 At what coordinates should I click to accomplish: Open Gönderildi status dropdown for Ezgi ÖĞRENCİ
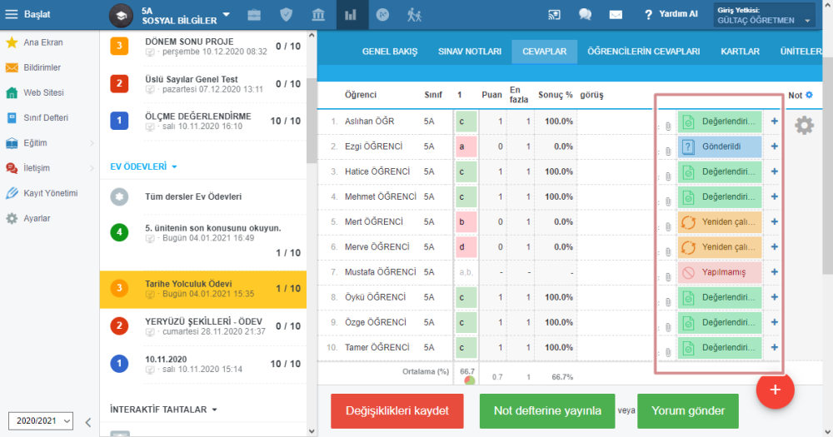[720, 146]
